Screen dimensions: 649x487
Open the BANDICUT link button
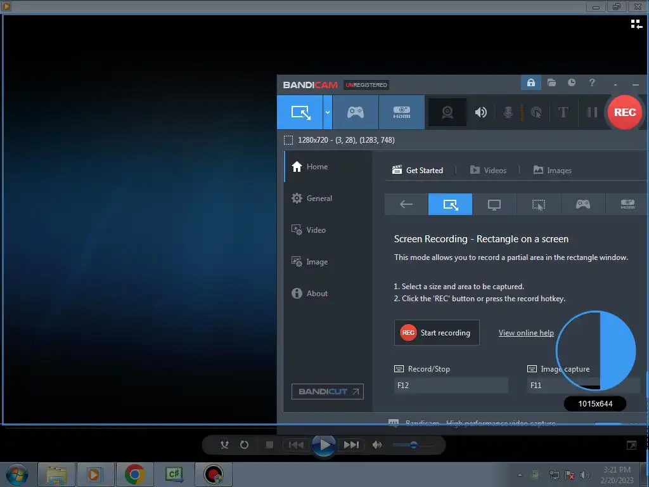point(328,391)
